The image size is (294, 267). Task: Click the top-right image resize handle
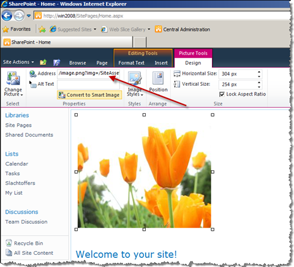tap(213, 115)
